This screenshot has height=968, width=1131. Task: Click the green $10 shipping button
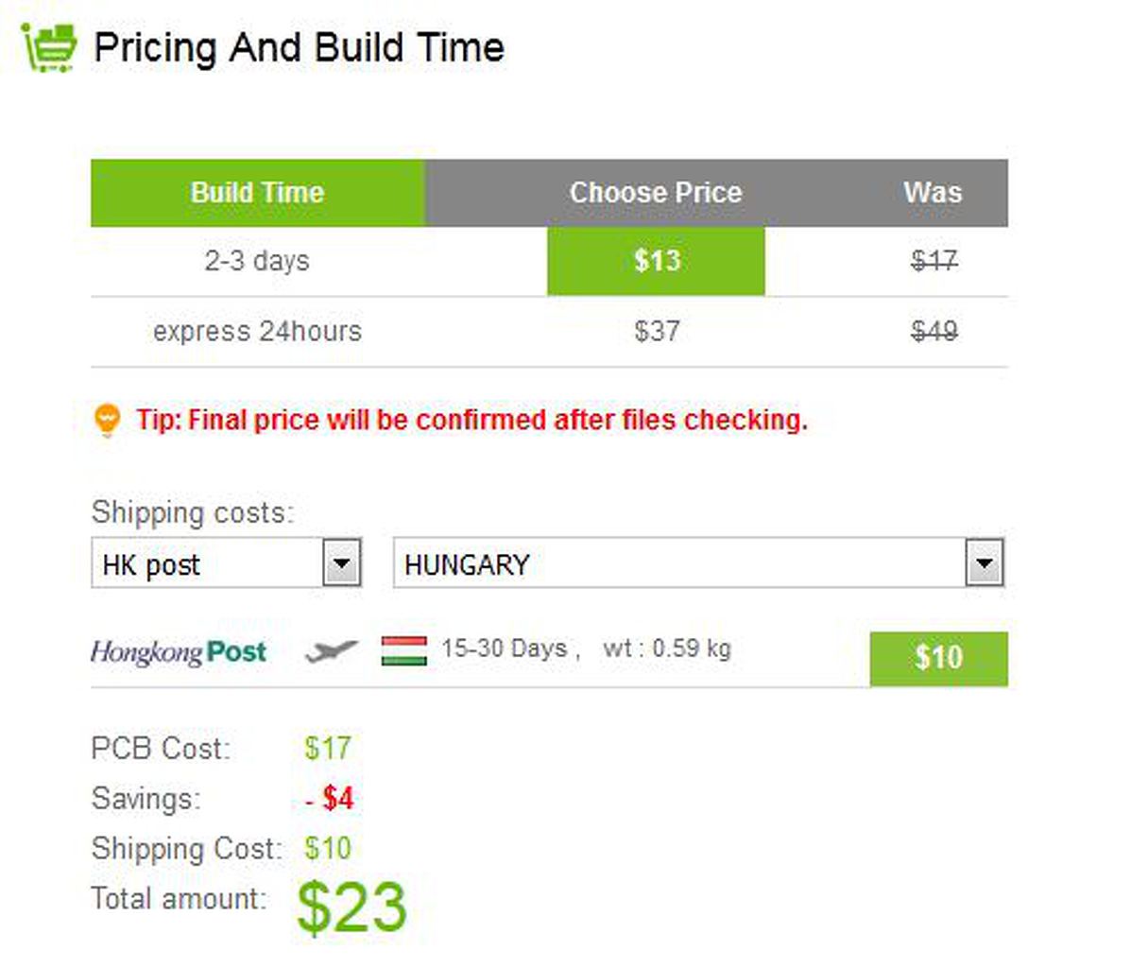coord(938,658)
